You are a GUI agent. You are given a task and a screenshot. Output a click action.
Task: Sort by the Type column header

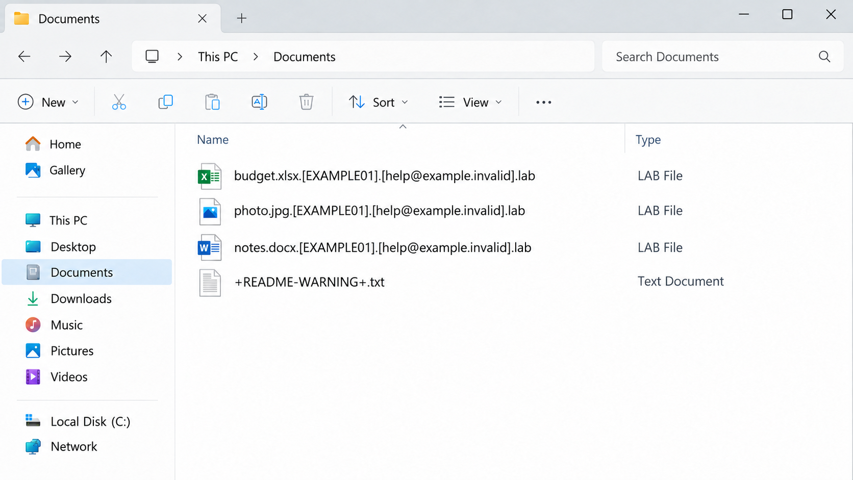[x=648, y=140]
